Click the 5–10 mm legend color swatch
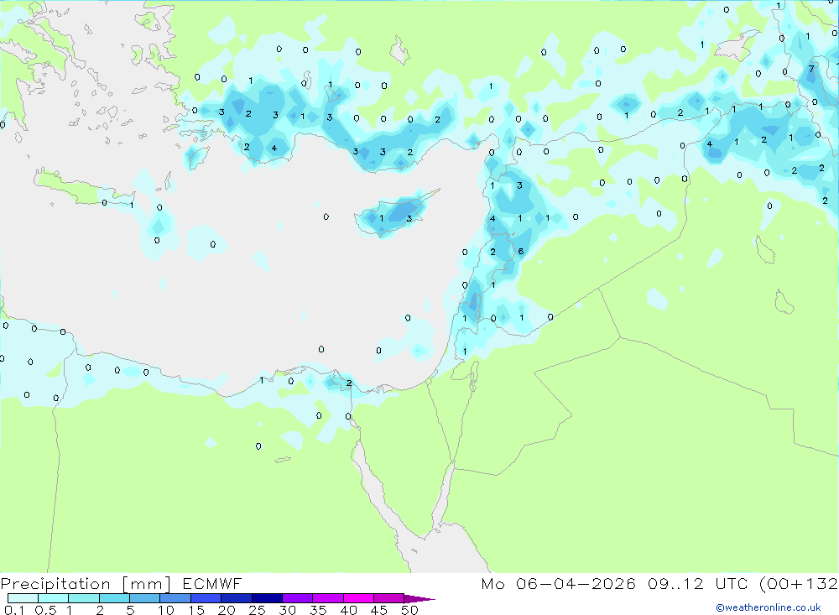This screenshot has height=615, width=839. tap(145, 598)
